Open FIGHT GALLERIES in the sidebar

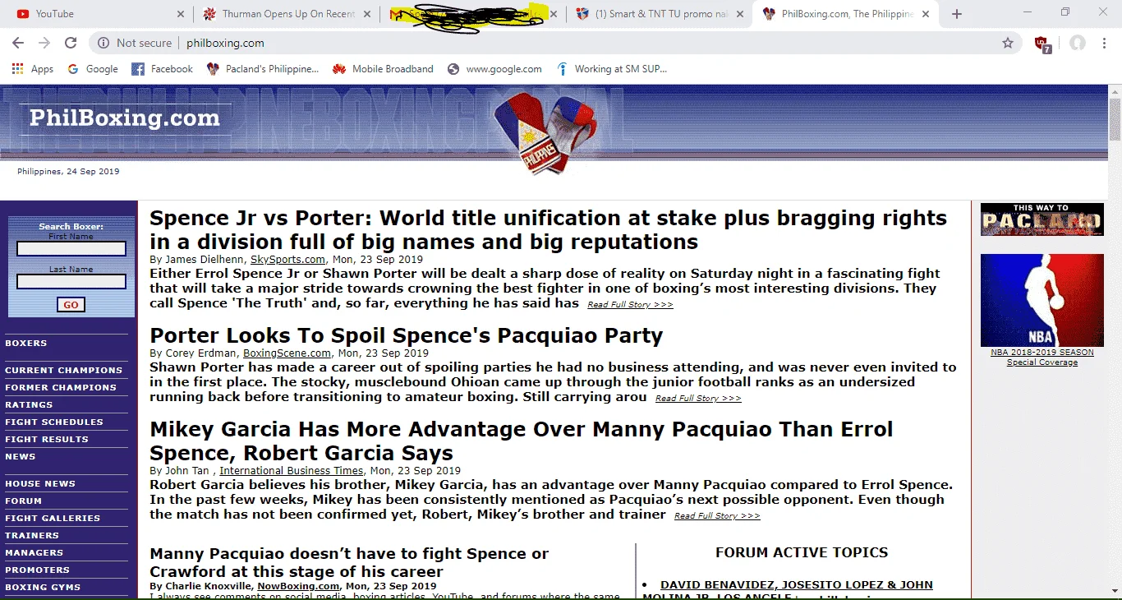pyautogui.click(x=53, y=518)
